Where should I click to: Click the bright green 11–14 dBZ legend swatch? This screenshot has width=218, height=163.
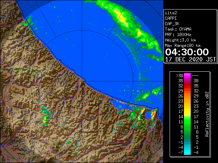187,122
